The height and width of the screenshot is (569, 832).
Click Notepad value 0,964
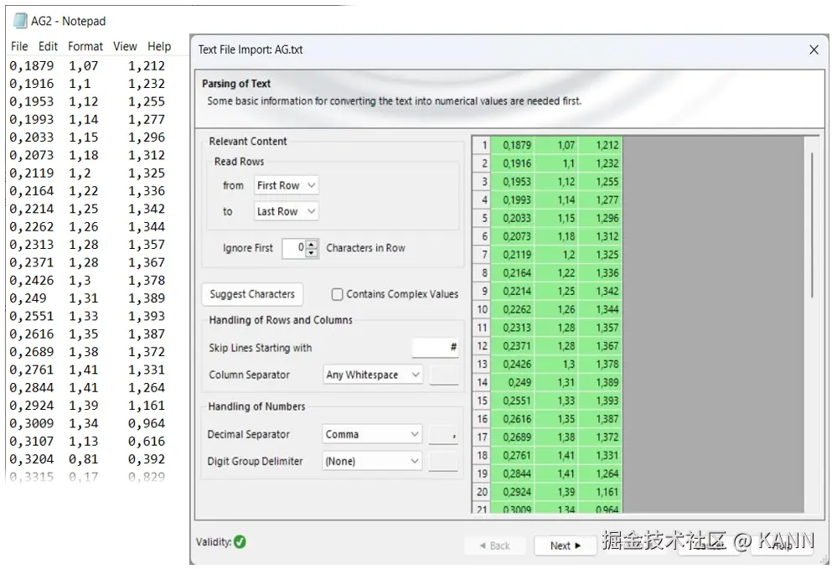pos(147,423)
